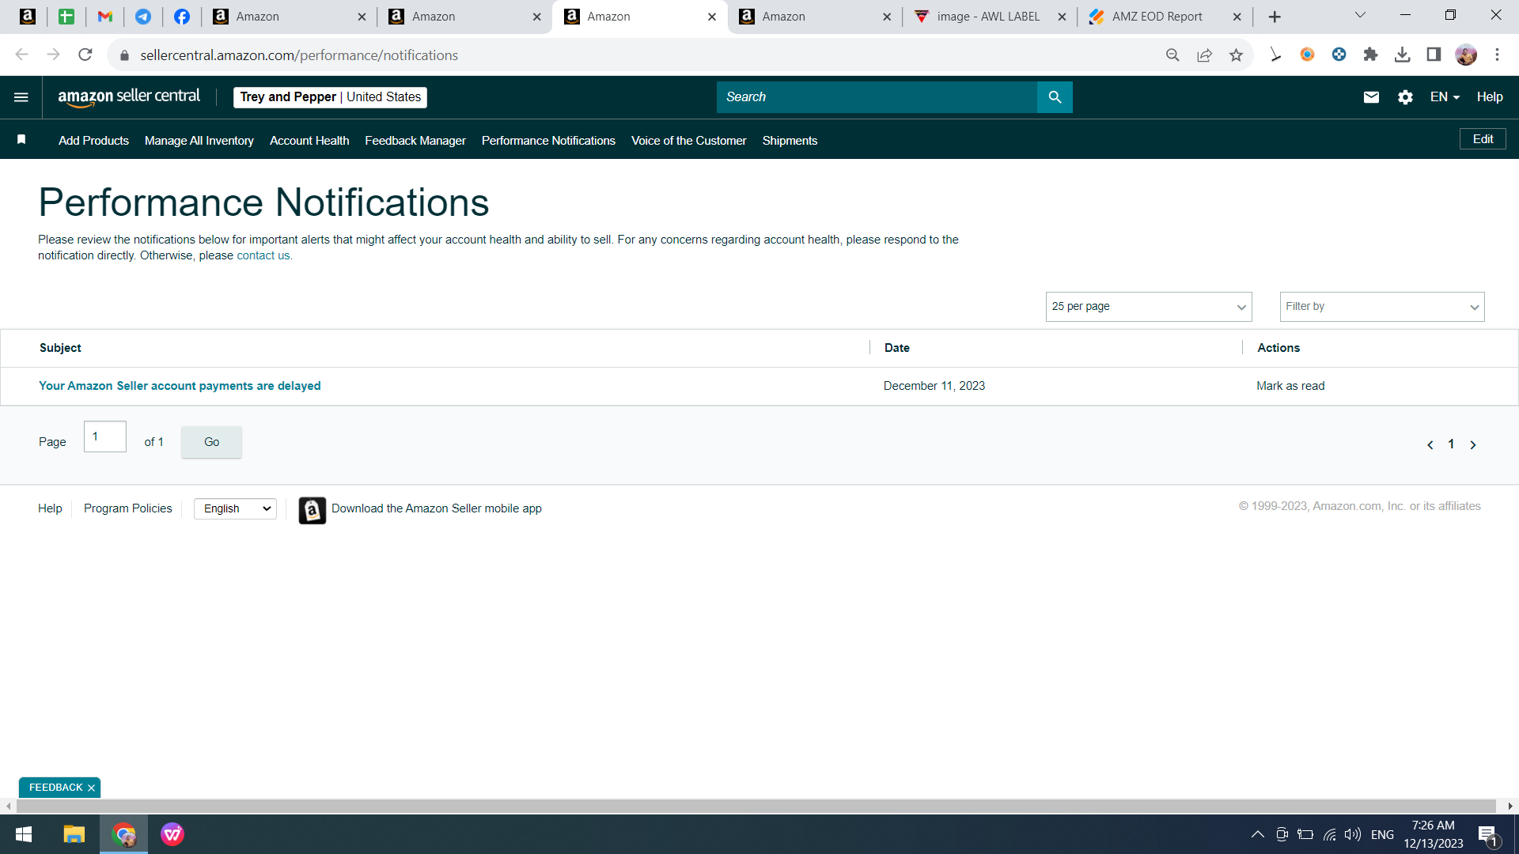This screenshot has height=854, width=1519.
Task: Open Feedback Manager
Action: 415,141
